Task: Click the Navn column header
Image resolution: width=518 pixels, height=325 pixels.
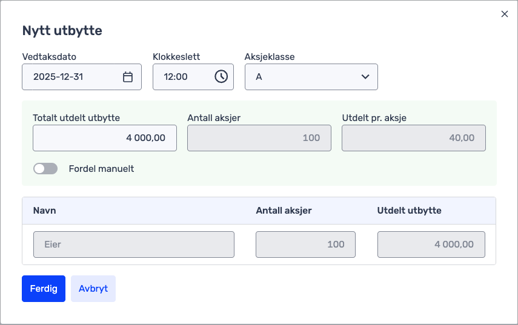Action: 45,211
